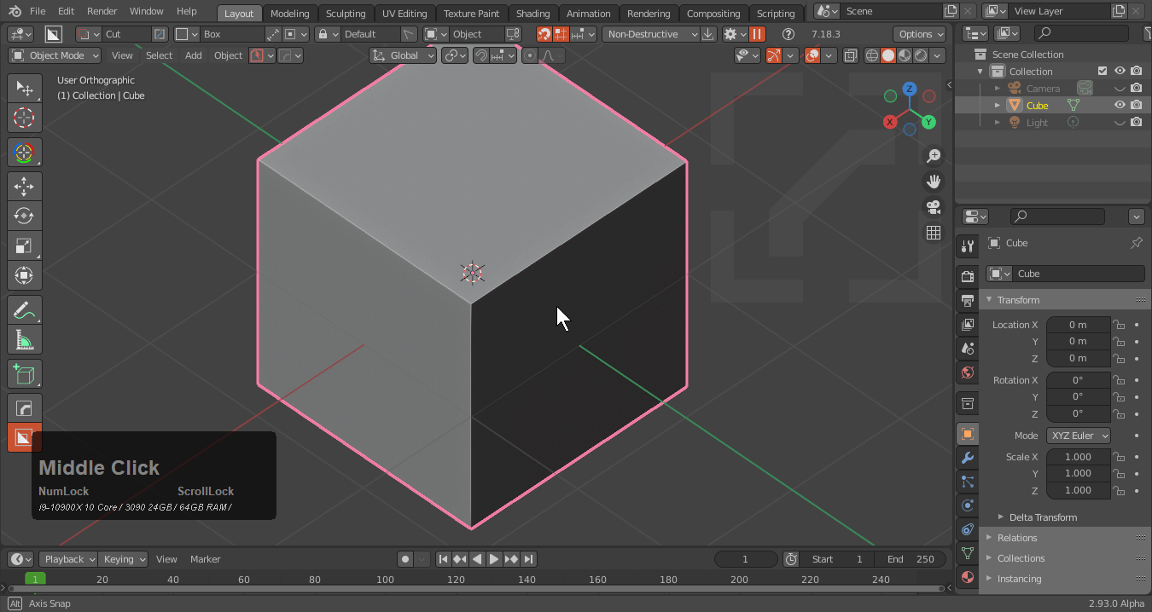Switch to the Sculpting workspace tab
This screenshot has width=1152, height=612.
[x=346, y=14]
